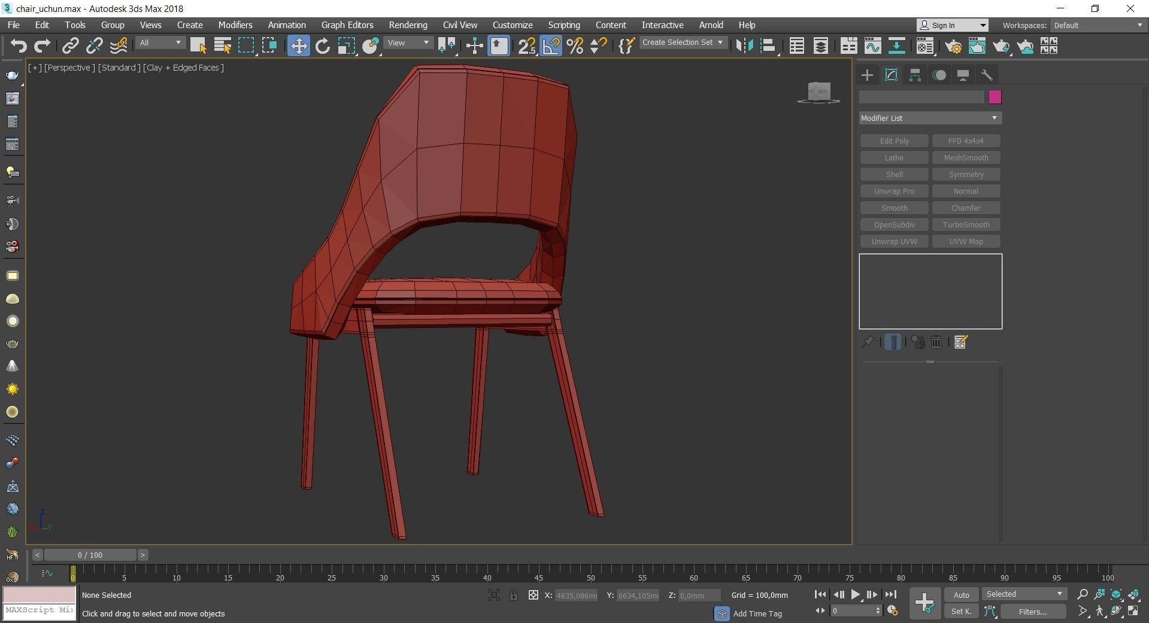This screenshot has height=623, width=1149.
Task: Toggle Percent Snap on toolbar
Action: point(575,45)
